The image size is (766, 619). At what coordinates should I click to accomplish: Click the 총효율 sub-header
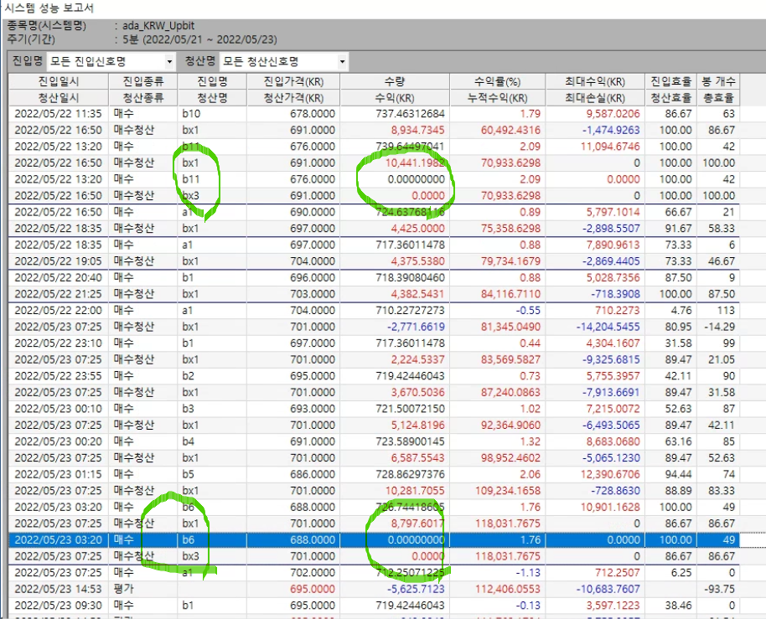click(x=718, y=97)
